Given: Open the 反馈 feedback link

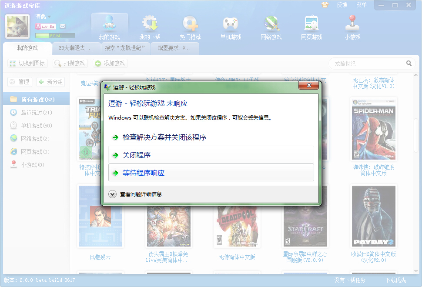Looking at the screenshot, I should pos(342,5).
